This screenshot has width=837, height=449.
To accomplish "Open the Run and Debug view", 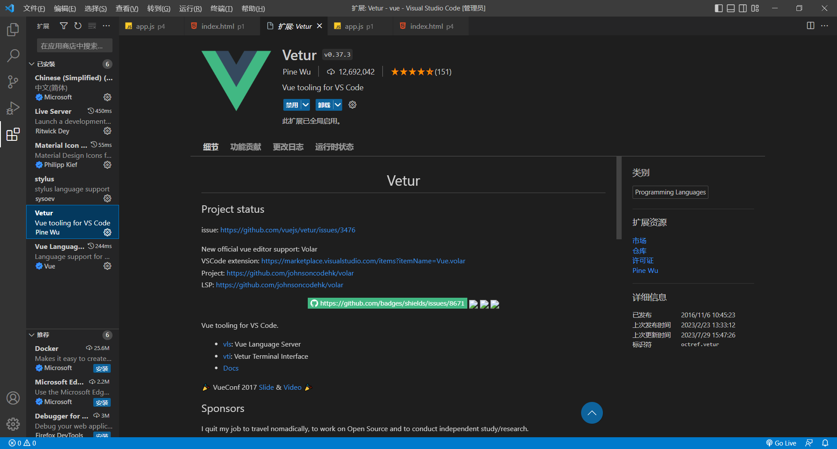I will coord(13,108).
